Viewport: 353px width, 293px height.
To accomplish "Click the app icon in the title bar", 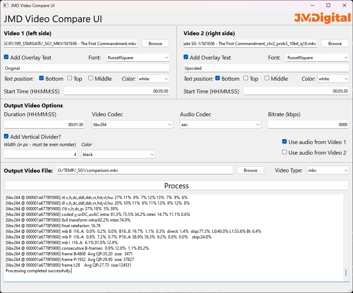I will point(5,5).
